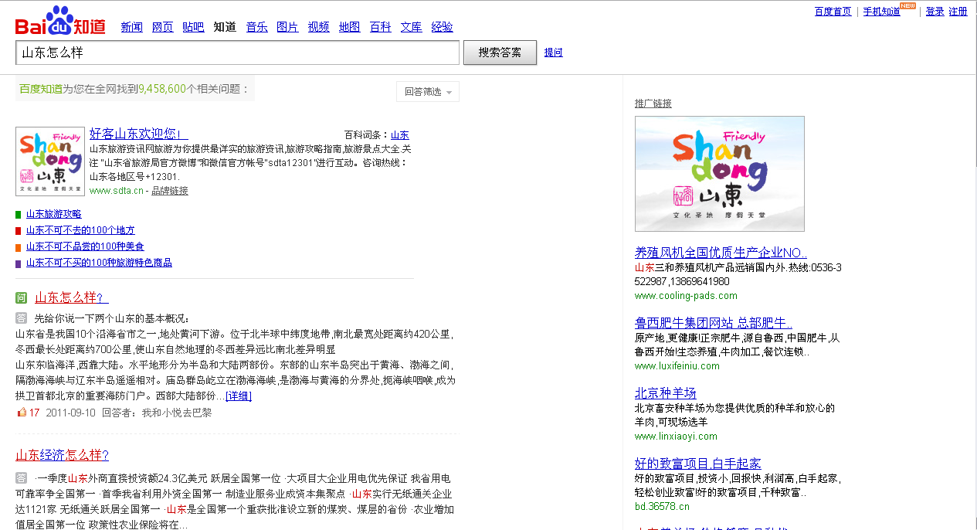
Task: Click the www.cooling-pads.com URL text
Action: click(x=686, y=296)
